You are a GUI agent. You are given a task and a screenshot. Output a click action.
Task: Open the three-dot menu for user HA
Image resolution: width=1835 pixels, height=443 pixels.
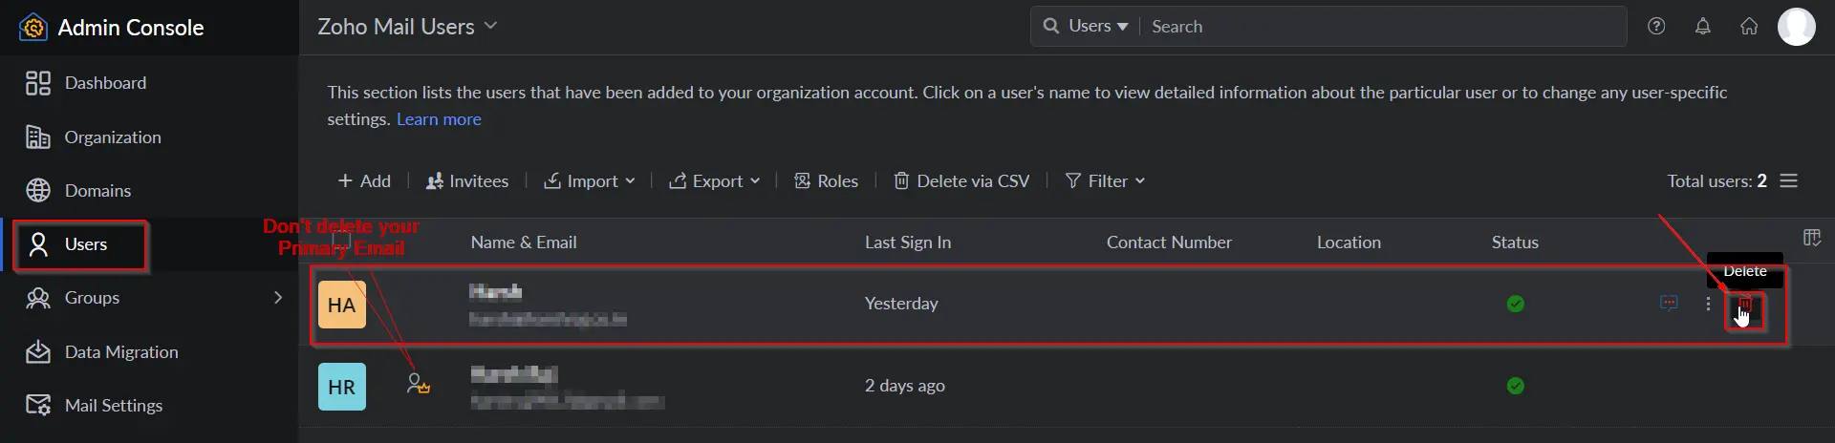(1708, 304)
